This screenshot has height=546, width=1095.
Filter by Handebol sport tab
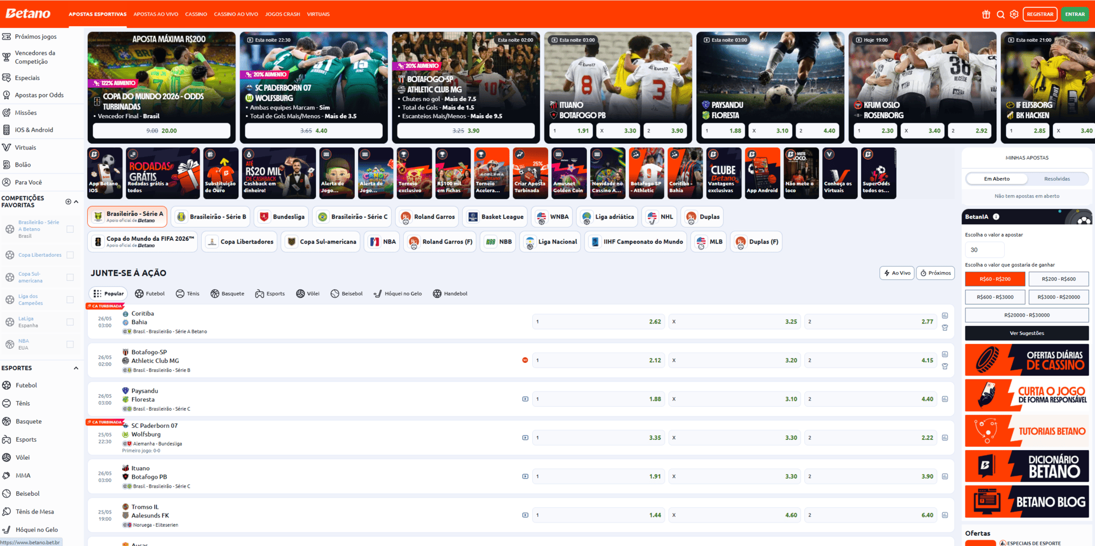[x=450, y=294]
